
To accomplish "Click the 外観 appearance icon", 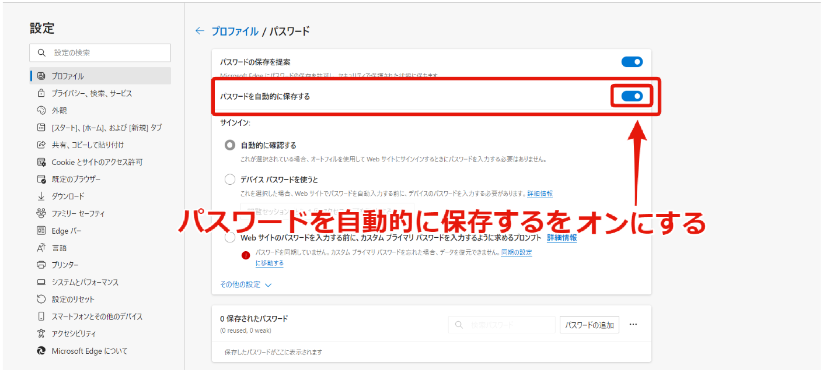I will coord(41,110).
